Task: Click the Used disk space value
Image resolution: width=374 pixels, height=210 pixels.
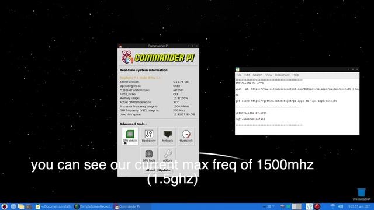Action: click(184, 114)
